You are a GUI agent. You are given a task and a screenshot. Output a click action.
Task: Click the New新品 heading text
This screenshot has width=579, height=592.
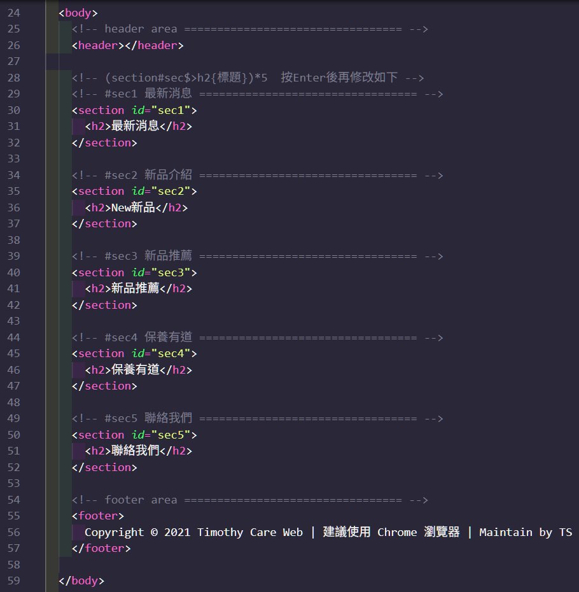[x=133, y=208]
